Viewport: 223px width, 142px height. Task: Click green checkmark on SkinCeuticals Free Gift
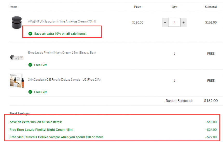pyautogui.click(x=30, y=92)
